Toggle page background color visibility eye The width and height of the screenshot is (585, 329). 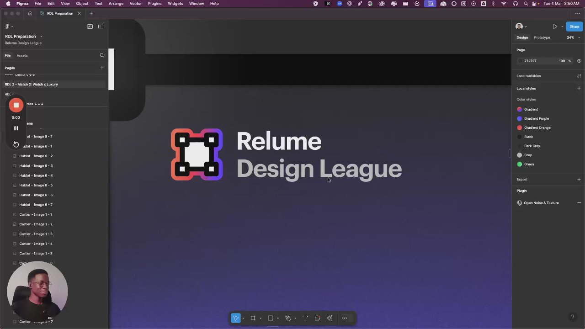(579, 61)
